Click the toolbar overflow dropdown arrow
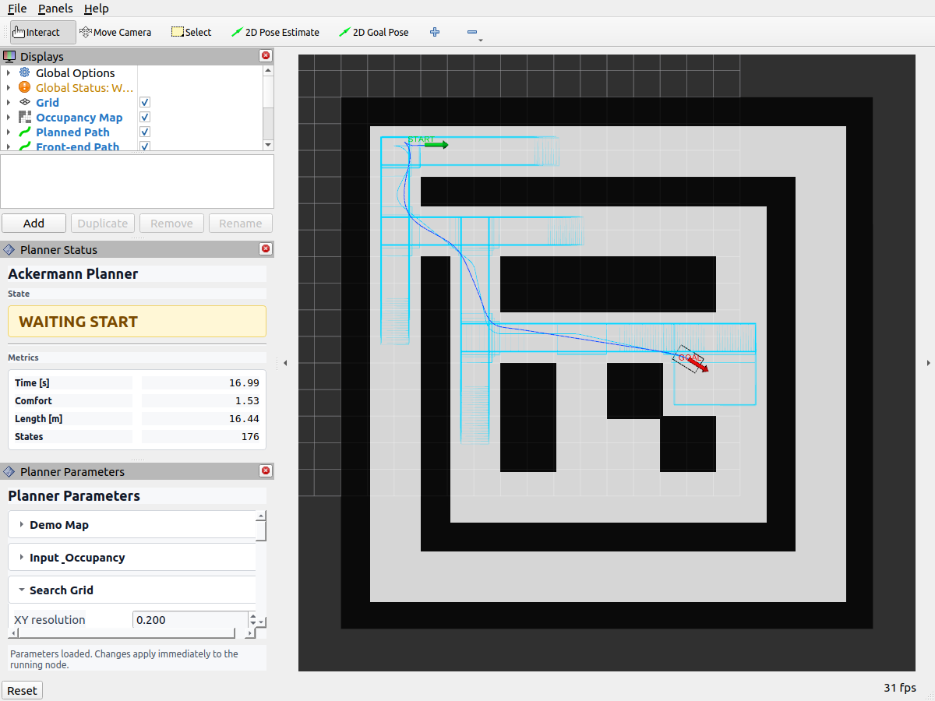 point(481,40)
